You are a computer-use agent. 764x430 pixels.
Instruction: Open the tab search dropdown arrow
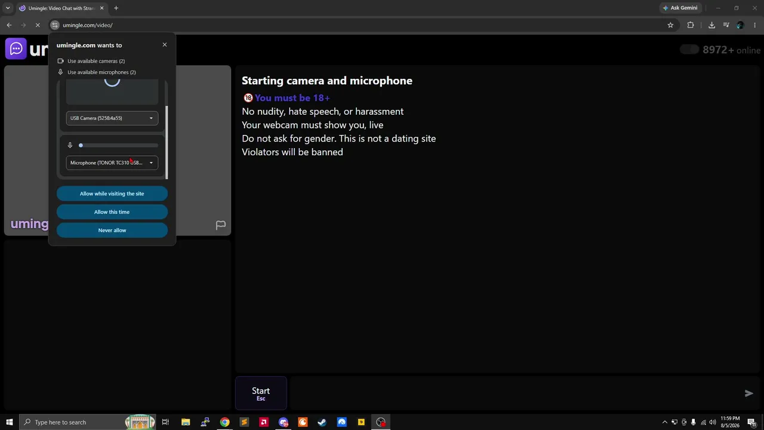8,8
